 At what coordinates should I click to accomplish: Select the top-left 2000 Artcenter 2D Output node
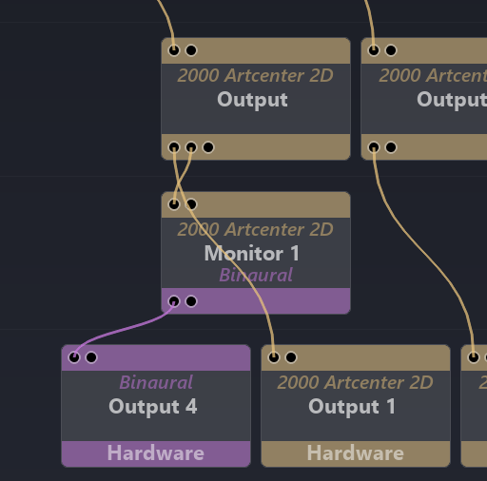(x=256, y=99)
